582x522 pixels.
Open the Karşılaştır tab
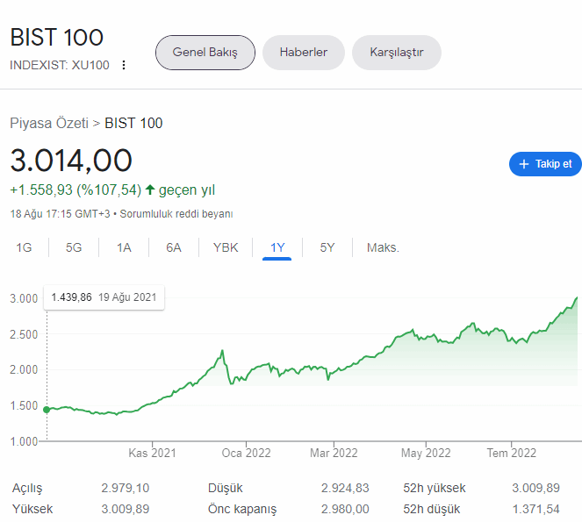[397, 53]
